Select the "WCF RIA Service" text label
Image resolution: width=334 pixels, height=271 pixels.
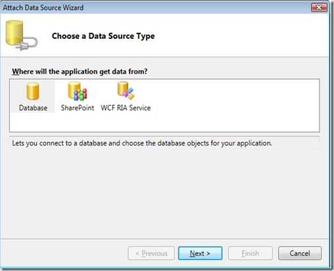(x=126, y=108)
